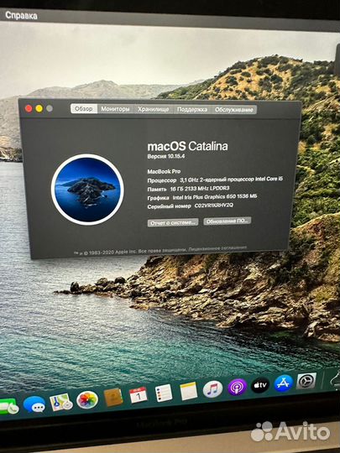Open FaceTime from the Dock
340x453 pixels.
8,407
